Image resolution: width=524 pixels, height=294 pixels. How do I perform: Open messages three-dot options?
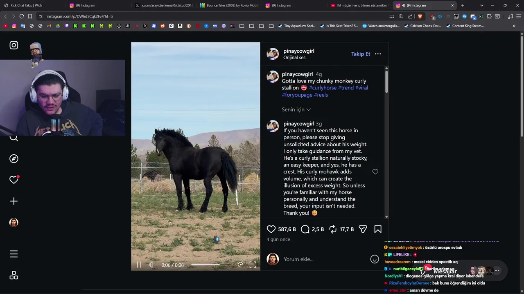click(497, 270)
